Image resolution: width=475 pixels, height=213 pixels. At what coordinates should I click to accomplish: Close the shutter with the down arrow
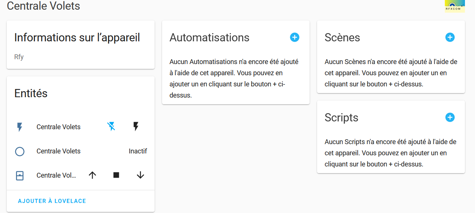pos(140,175)
